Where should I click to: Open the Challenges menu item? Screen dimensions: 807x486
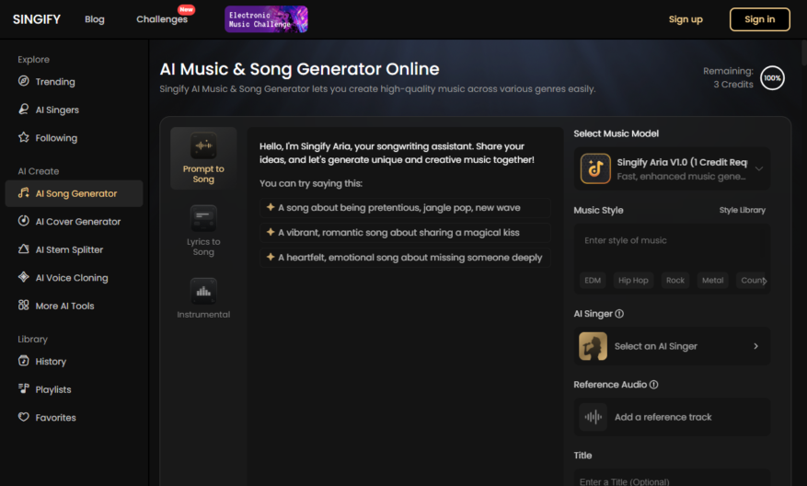162,19
